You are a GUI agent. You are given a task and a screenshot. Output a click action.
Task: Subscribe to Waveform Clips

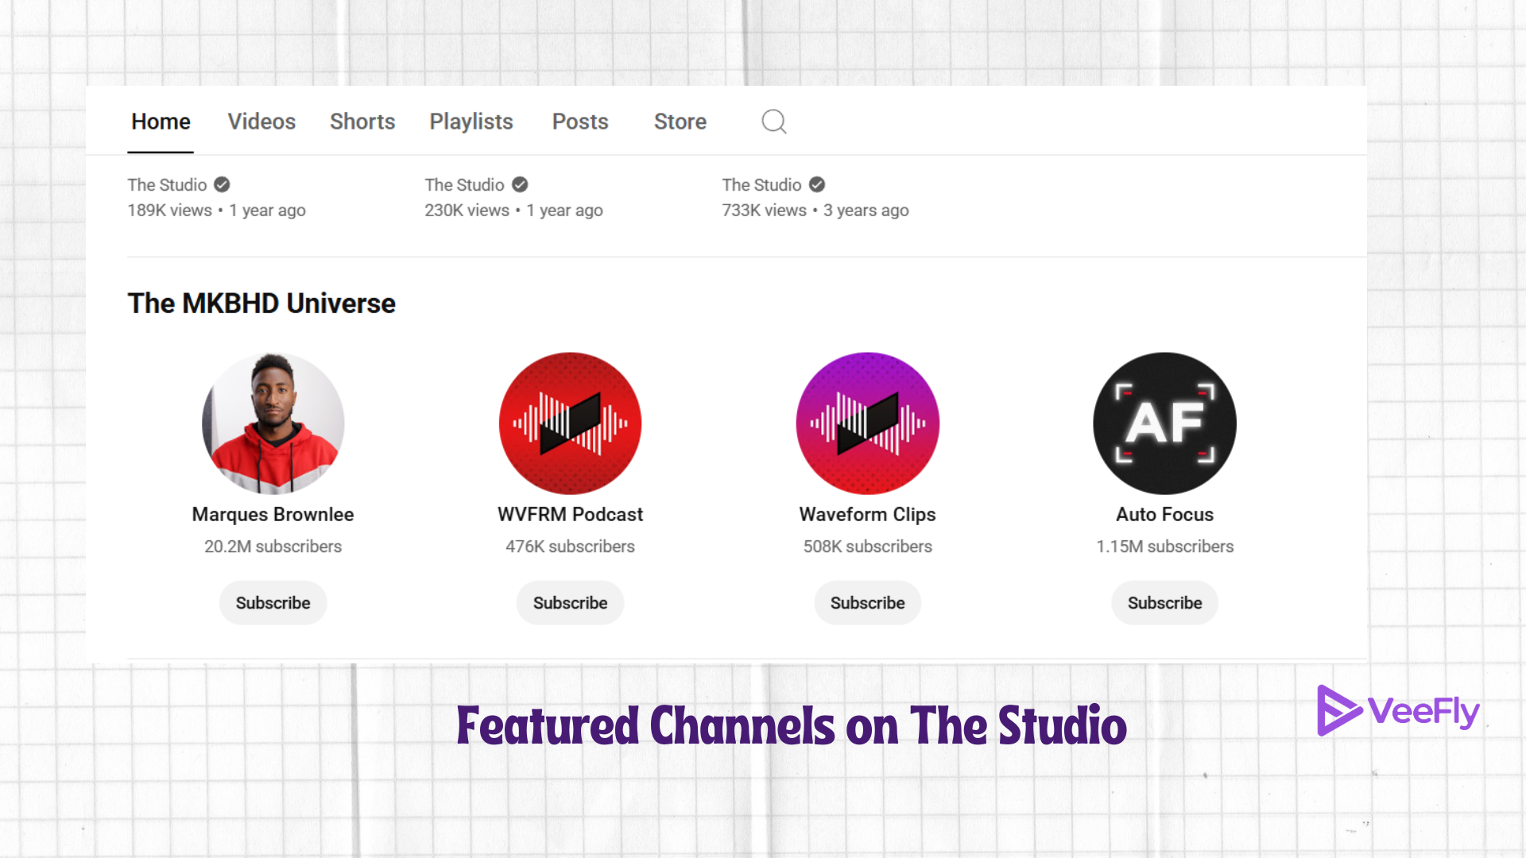(867, 603)
